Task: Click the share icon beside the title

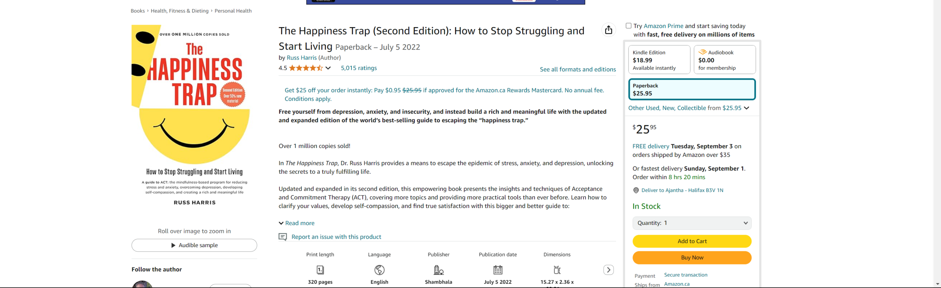Action: (608, 30)
